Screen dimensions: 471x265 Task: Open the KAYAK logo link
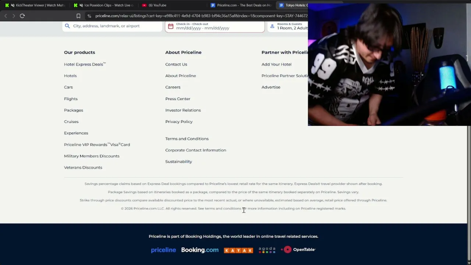(238, 250)
